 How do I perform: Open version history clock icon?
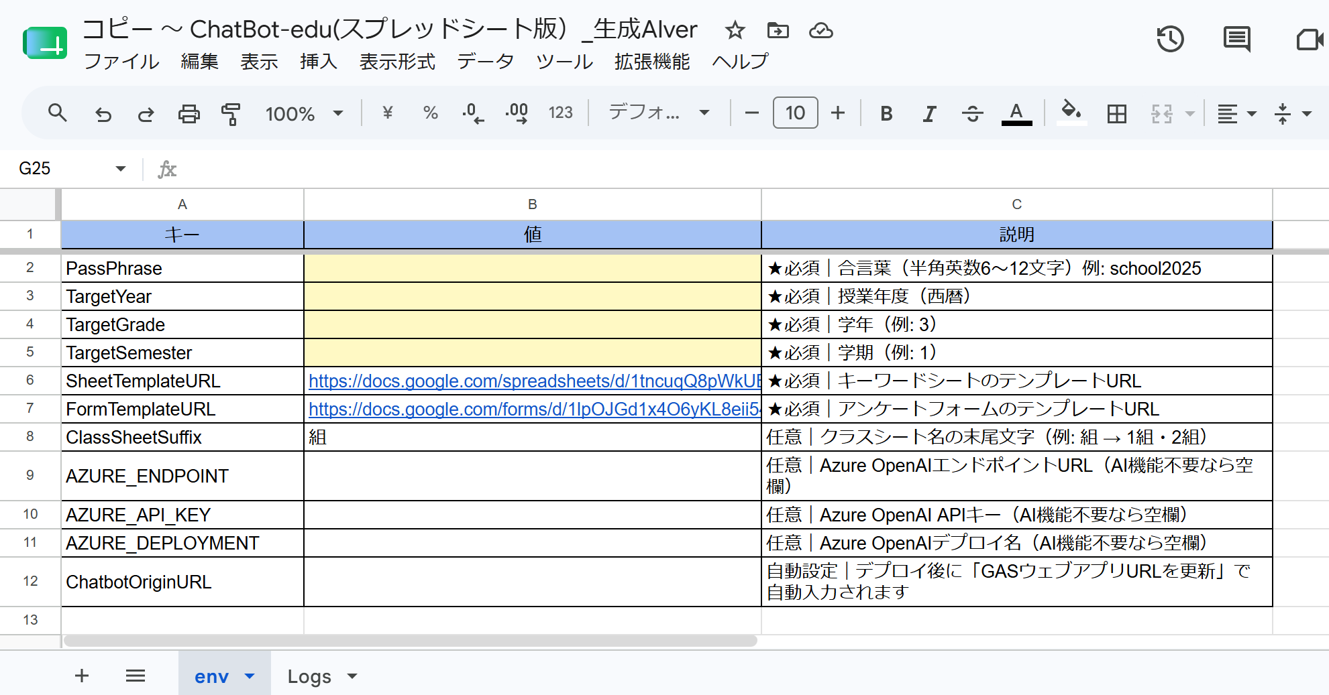pos(1171,39)
